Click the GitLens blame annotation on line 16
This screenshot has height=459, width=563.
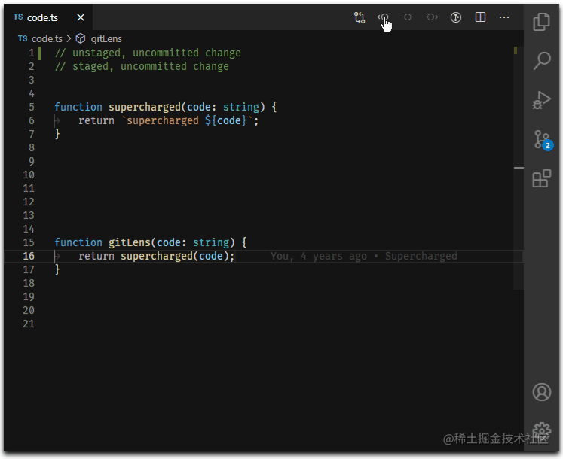pos(363,256)
